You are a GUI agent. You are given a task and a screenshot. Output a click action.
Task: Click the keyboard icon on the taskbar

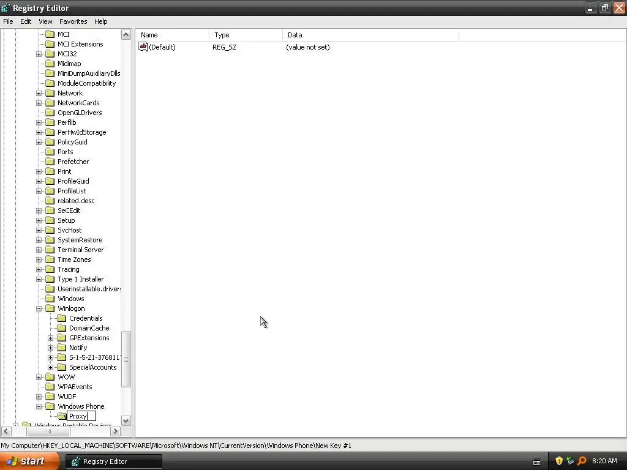[536, 461]
